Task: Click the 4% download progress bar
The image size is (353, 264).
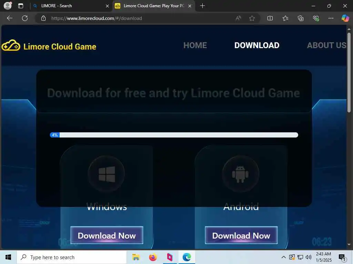Action: coord(174,135)
